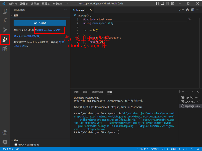This screenshot has width=202, height=151.
Task: Switch to the 调试控制台 panel tab
Action: [97, 92]
